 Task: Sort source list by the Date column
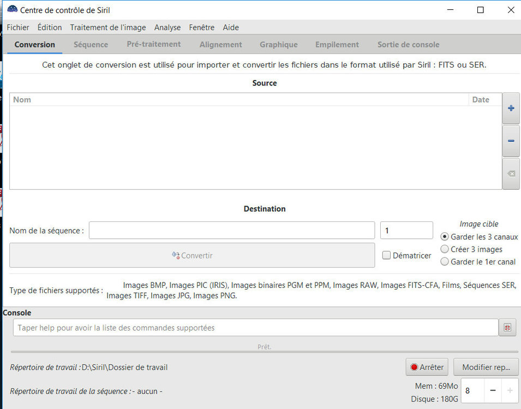485,100
